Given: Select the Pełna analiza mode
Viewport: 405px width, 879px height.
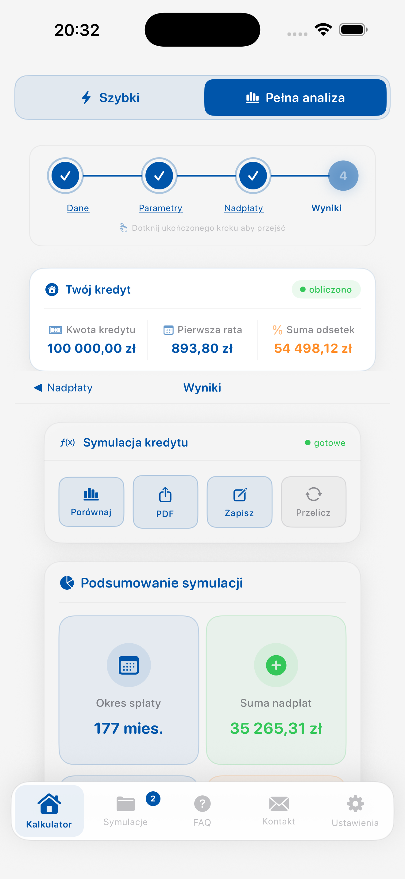Looking at the screenshot, I should (295, 97).
